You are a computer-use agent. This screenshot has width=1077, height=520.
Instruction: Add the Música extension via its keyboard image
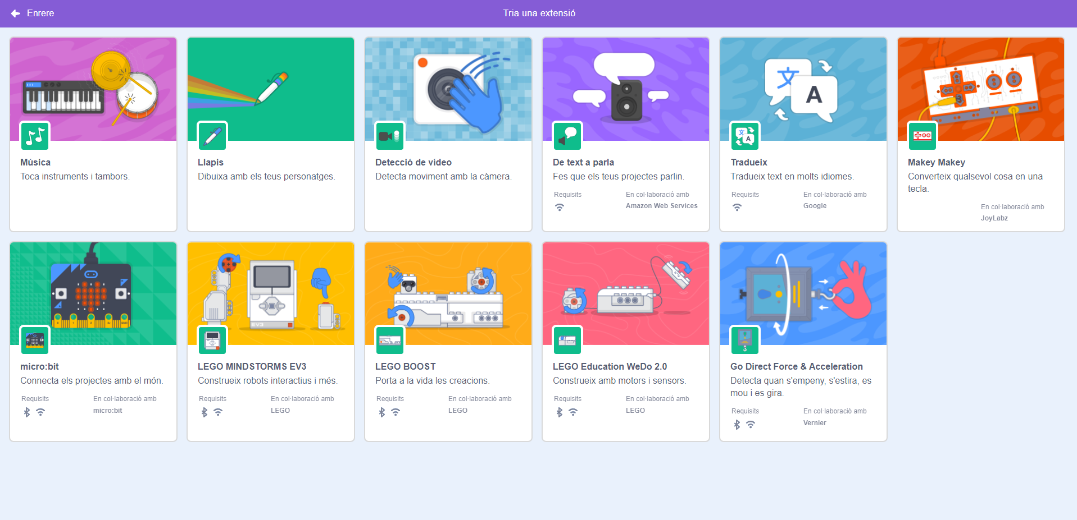pyautogui.click(x=63, y=98)
